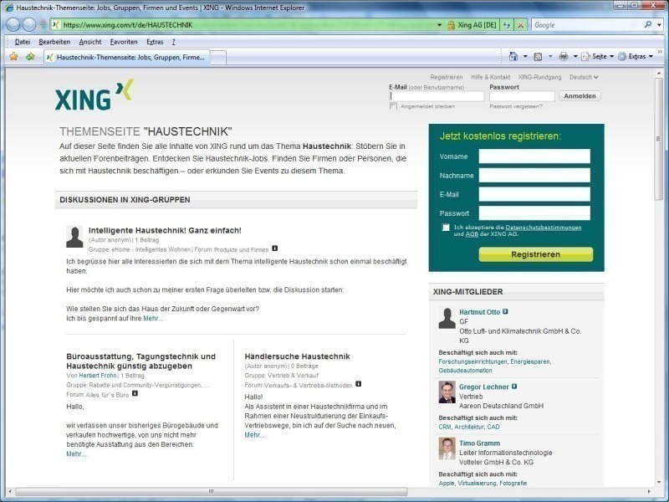Screen dimensions: 669x502
Task: Focus the login E-Mail field
Action: point(437,96)
